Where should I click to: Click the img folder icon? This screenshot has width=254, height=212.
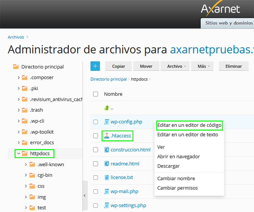coord(32,197)
